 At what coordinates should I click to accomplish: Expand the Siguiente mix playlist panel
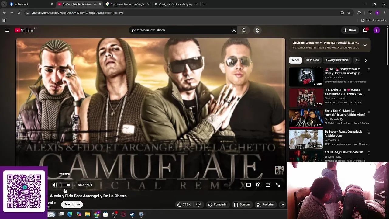[365, 45]
